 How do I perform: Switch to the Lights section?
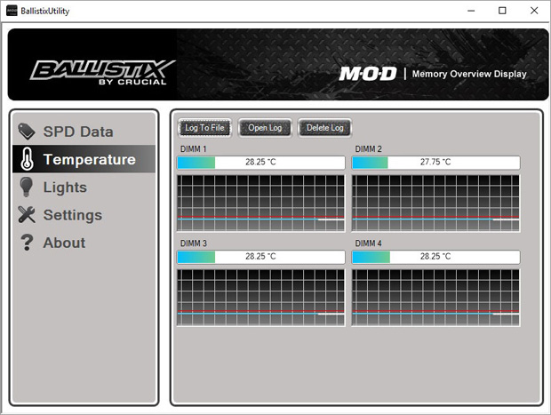pyautogui.click(x=84, y=187)
